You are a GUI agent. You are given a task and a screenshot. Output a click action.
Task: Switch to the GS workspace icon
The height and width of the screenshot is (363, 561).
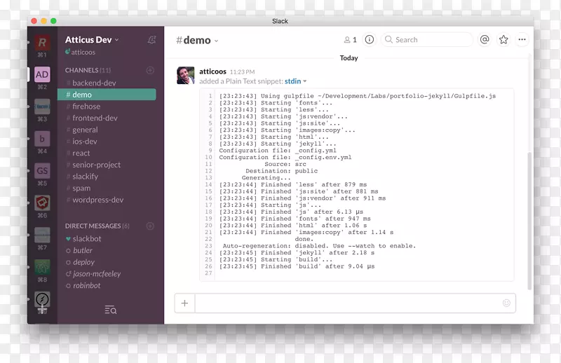click(x=42, y=170)
